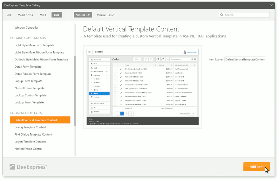Image resolution: width=279 pixels, height=181 pixels.
Task: Switch to the WPF filter
Action: click(x=44, y=15)
